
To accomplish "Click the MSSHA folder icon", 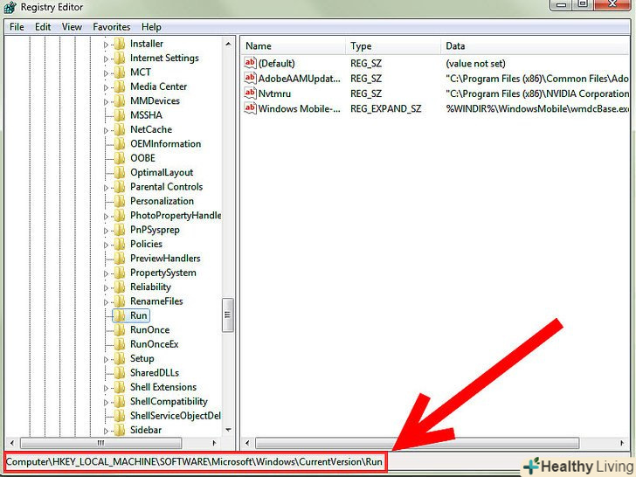I will (x=119, y=115).
